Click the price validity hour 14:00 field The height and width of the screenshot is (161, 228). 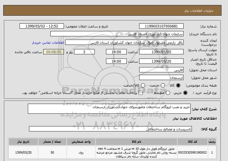pyautogui.click(x=116, y=61)
